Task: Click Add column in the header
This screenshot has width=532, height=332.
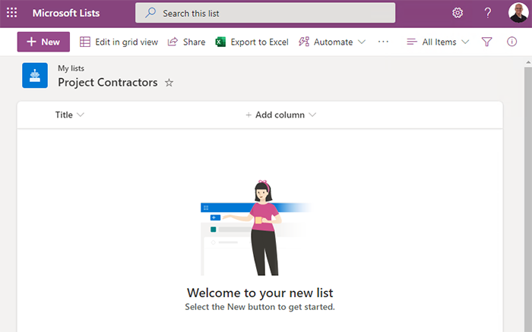Action: point(280,114)
